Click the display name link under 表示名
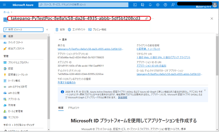This screenshot has width=219, height=132. tap(90, 49)
